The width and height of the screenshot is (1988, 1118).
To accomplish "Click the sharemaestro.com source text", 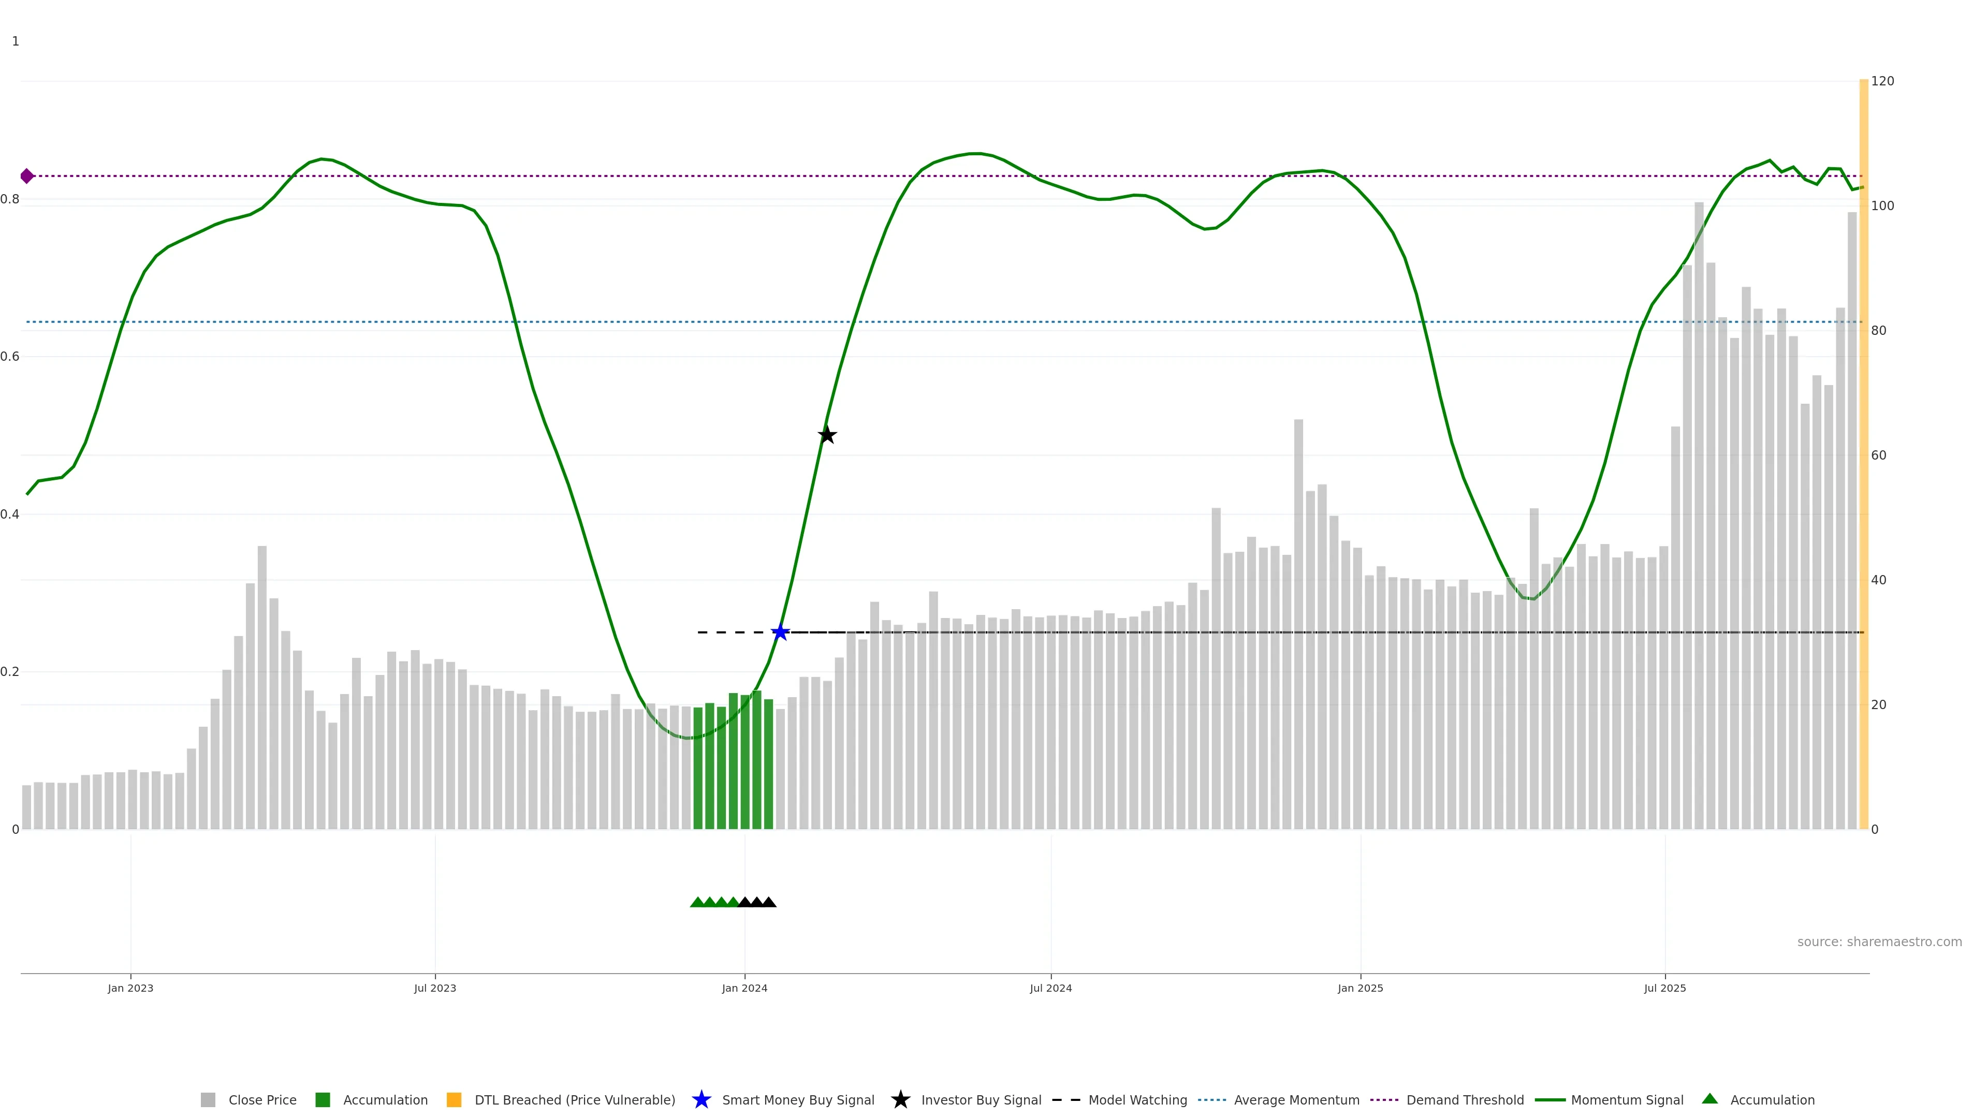I will click(1879, 942).
